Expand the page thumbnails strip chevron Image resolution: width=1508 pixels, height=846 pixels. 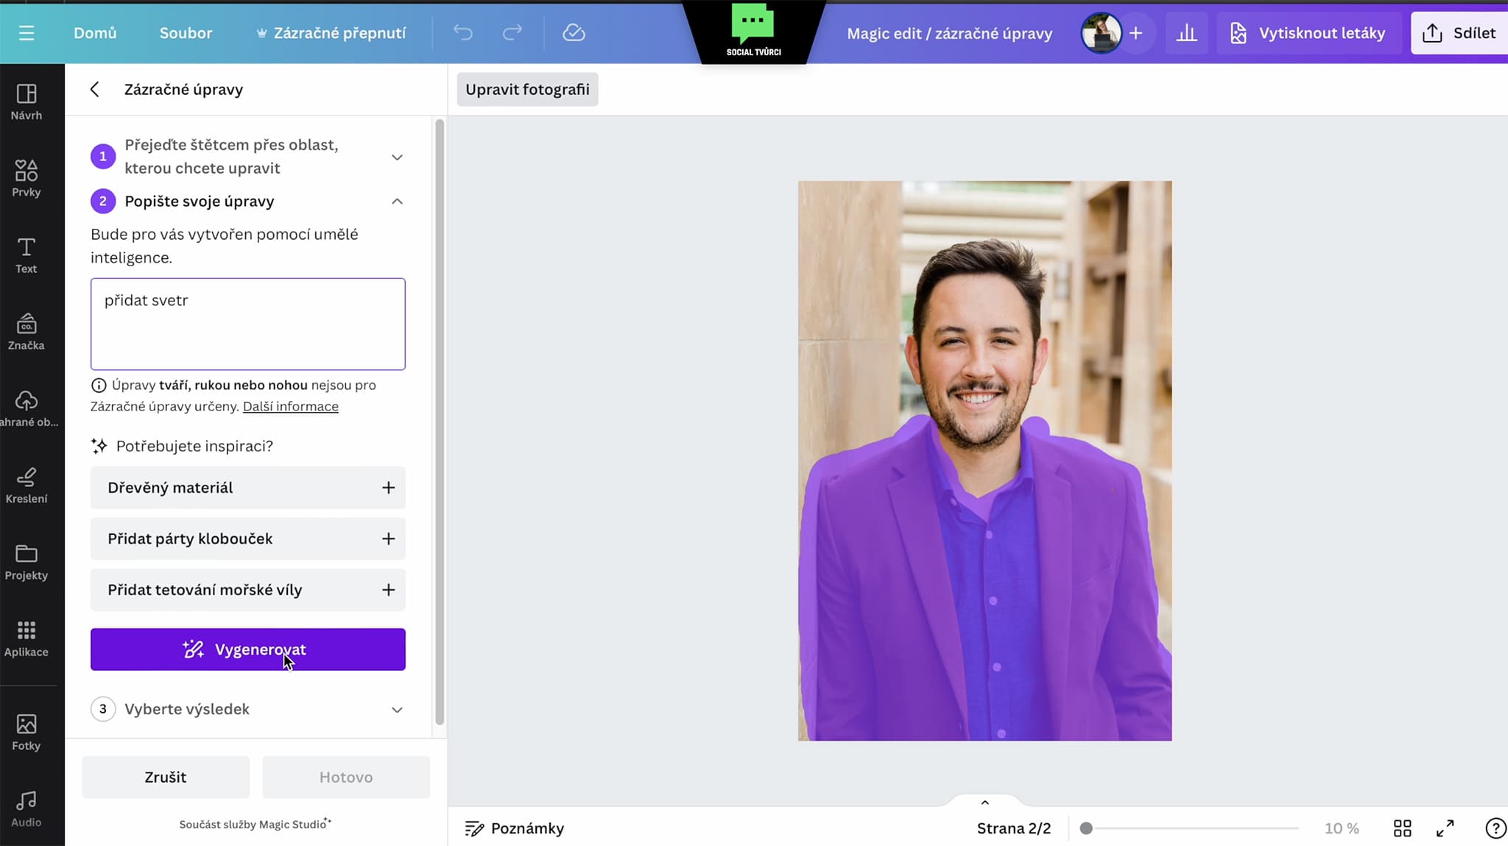[984, 803]
